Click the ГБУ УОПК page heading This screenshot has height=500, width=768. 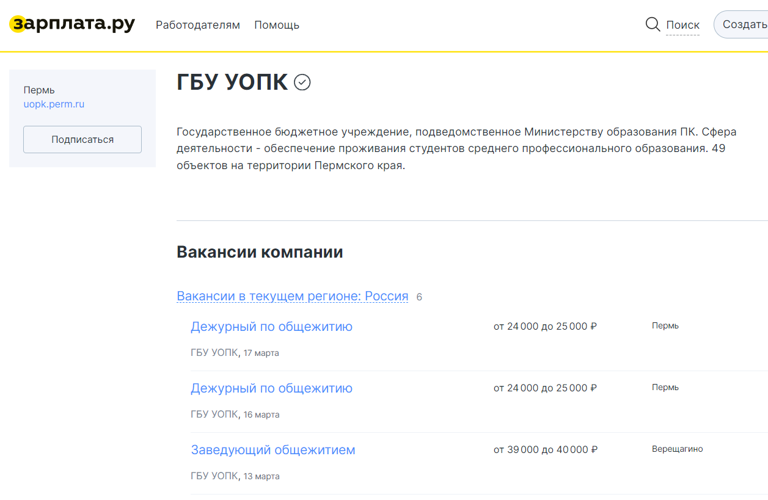click(232, 82)
